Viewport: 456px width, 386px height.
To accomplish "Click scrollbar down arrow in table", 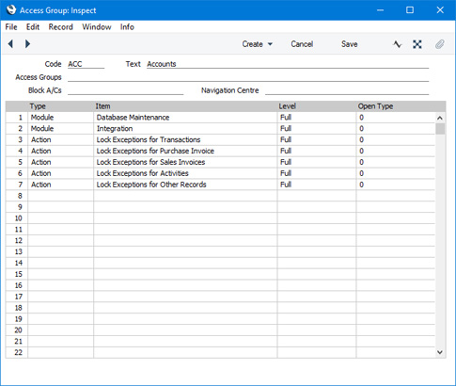I will (x=440, y=352).
